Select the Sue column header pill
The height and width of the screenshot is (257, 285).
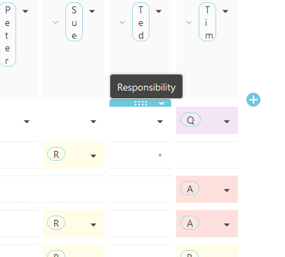pos(74,22)
